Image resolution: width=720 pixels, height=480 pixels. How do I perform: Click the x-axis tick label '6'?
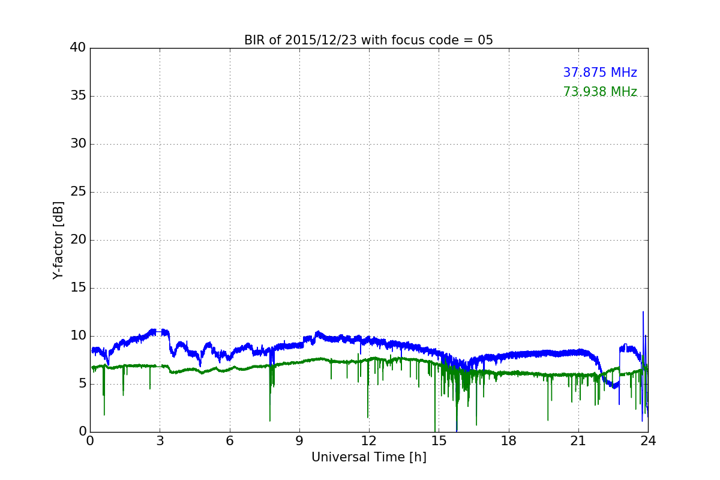229,441
